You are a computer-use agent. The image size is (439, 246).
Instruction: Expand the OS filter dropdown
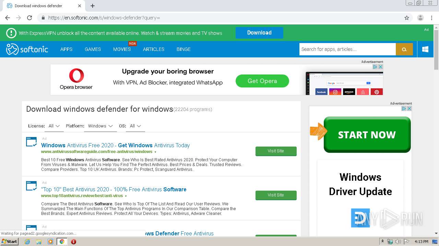pos(135,126)
